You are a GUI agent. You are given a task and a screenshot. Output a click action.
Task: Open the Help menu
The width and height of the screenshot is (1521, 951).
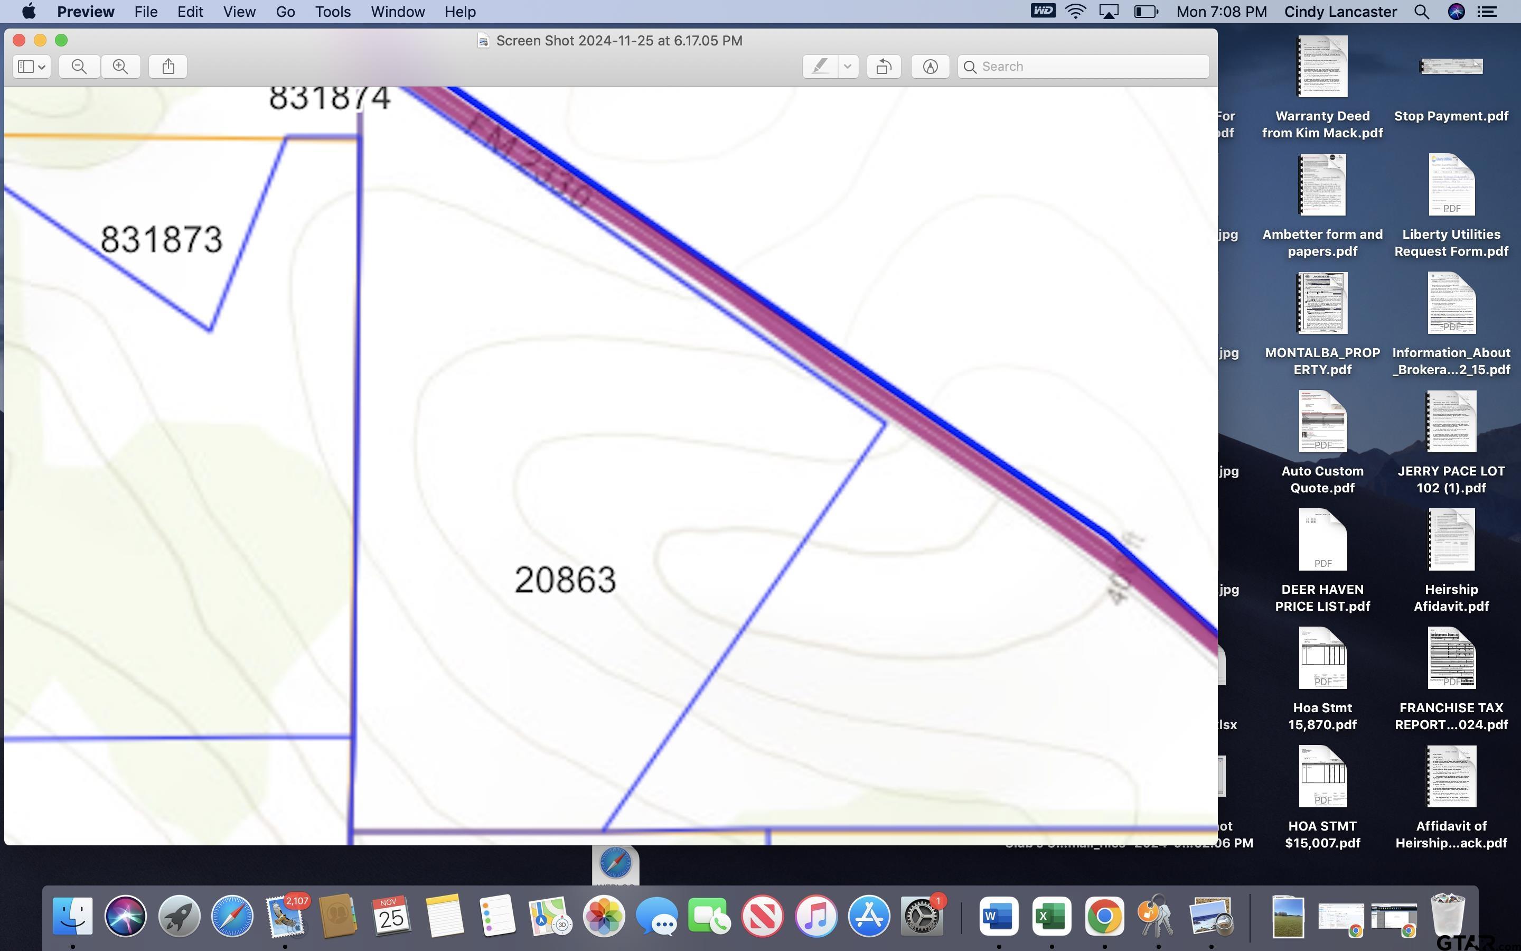460,11
